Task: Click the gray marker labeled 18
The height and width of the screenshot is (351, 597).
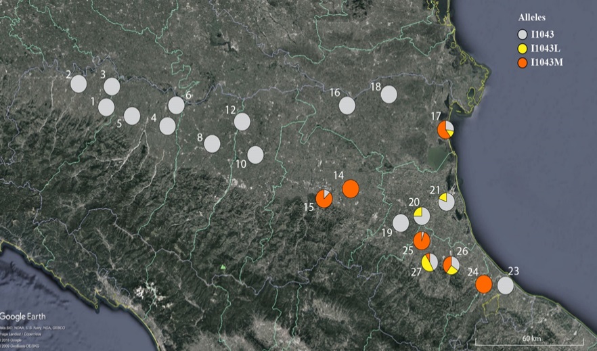Action: (389, 95)
